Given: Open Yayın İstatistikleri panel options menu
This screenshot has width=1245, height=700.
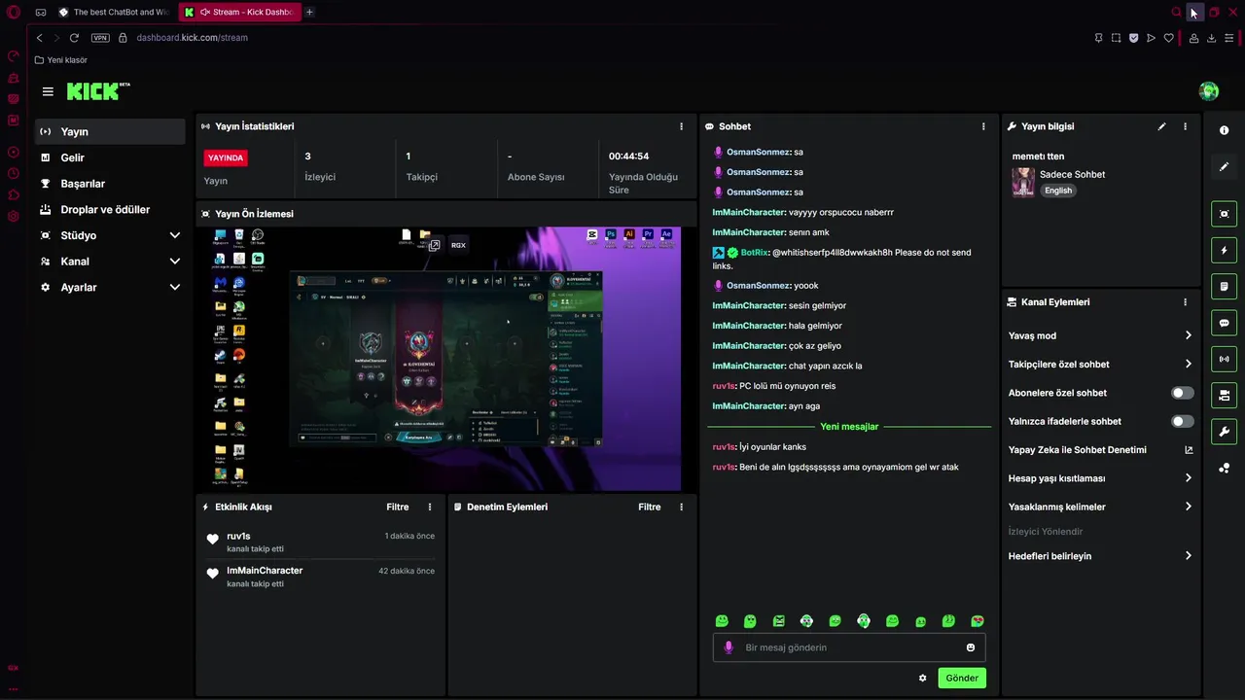Looking at the screenshot, I should 681,126.
